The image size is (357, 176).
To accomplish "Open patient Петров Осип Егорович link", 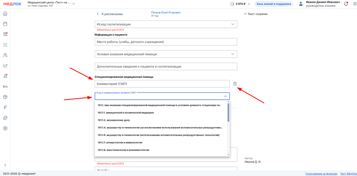I will pyautogui.click(x=166, y=13).
